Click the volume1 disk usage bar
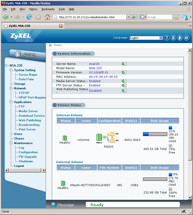Screen dimensions: 193x215 (155, 134)
